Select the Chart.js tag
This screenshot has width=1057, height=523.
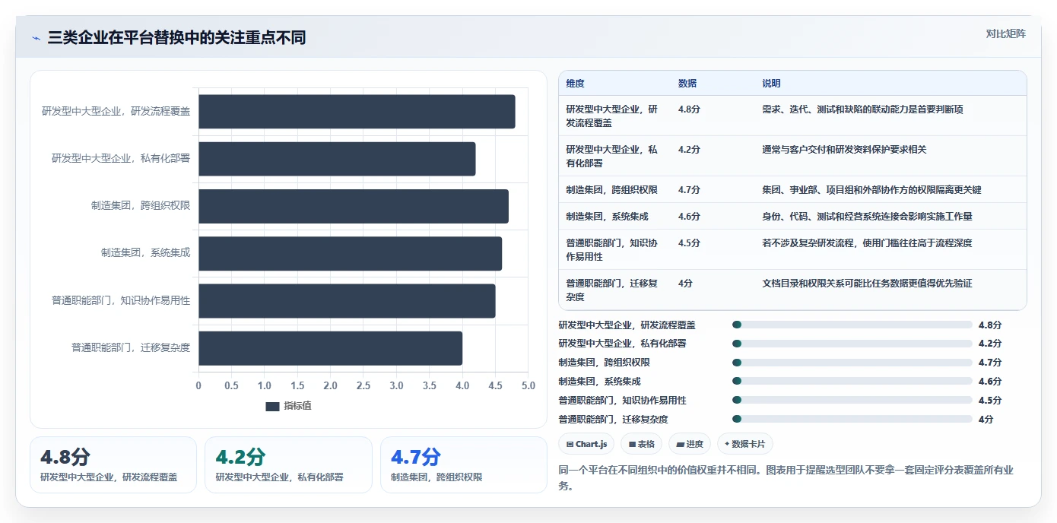(x=586, y=444)
